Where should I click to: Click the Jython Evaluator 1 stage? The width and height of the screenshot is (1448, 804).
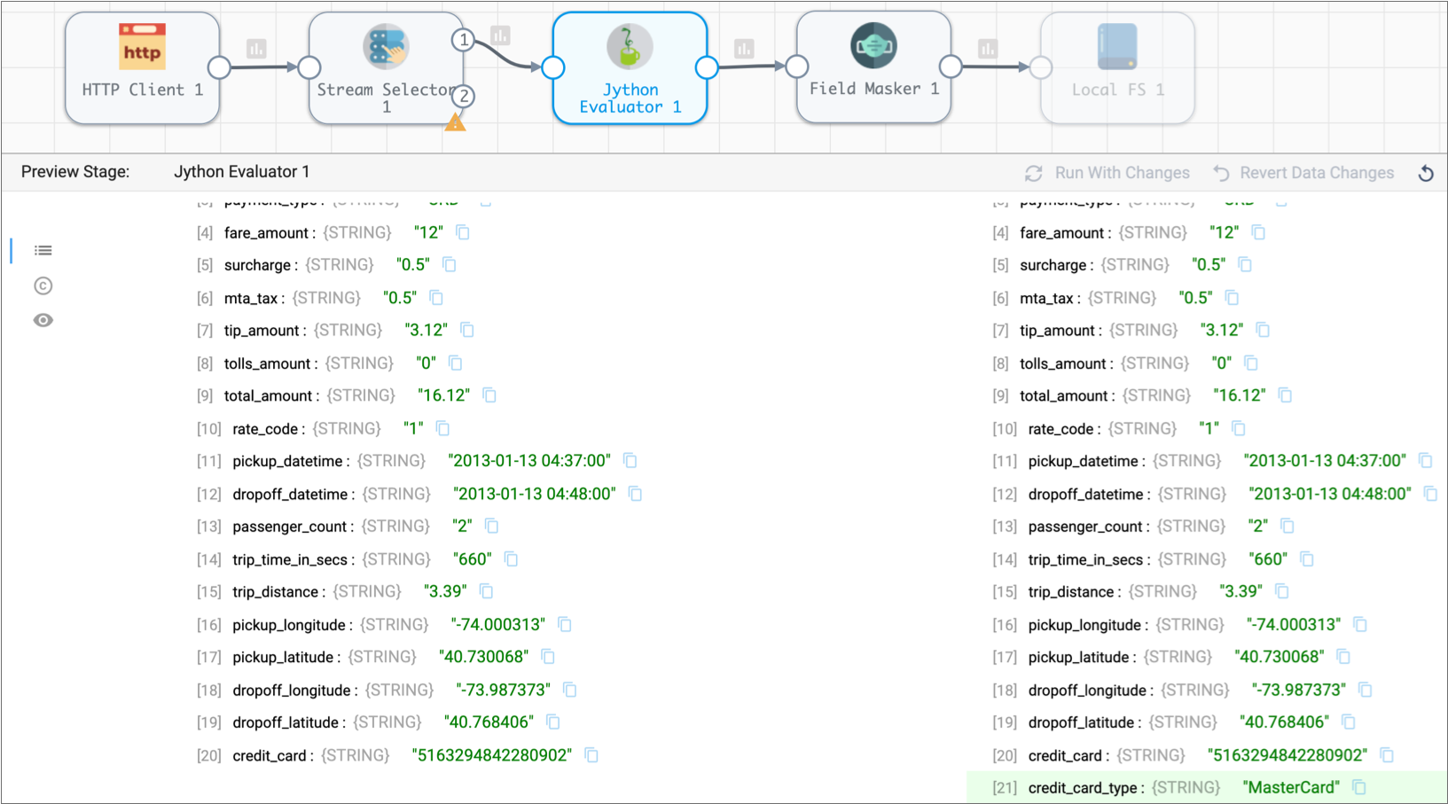click(630, 67)
